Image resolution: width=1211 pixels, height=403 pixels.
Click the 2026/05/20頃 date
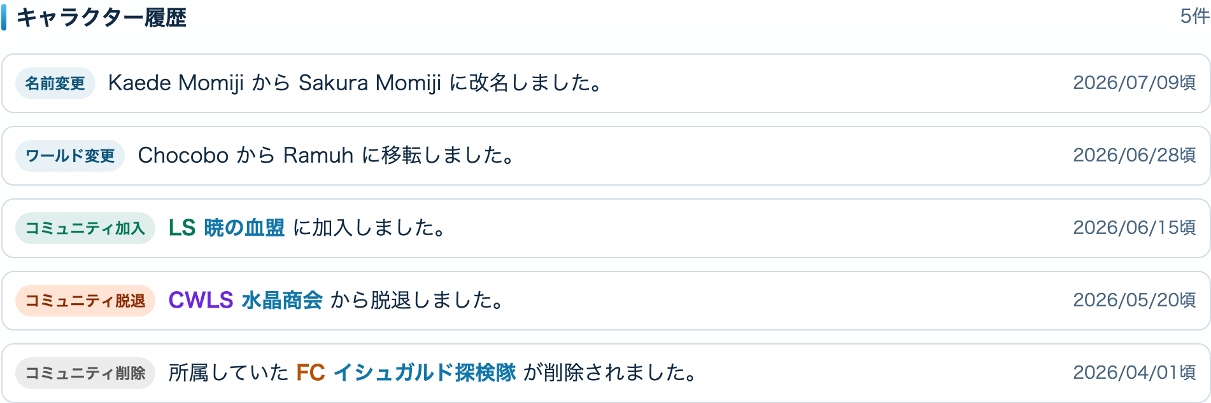coord(1135,300)
